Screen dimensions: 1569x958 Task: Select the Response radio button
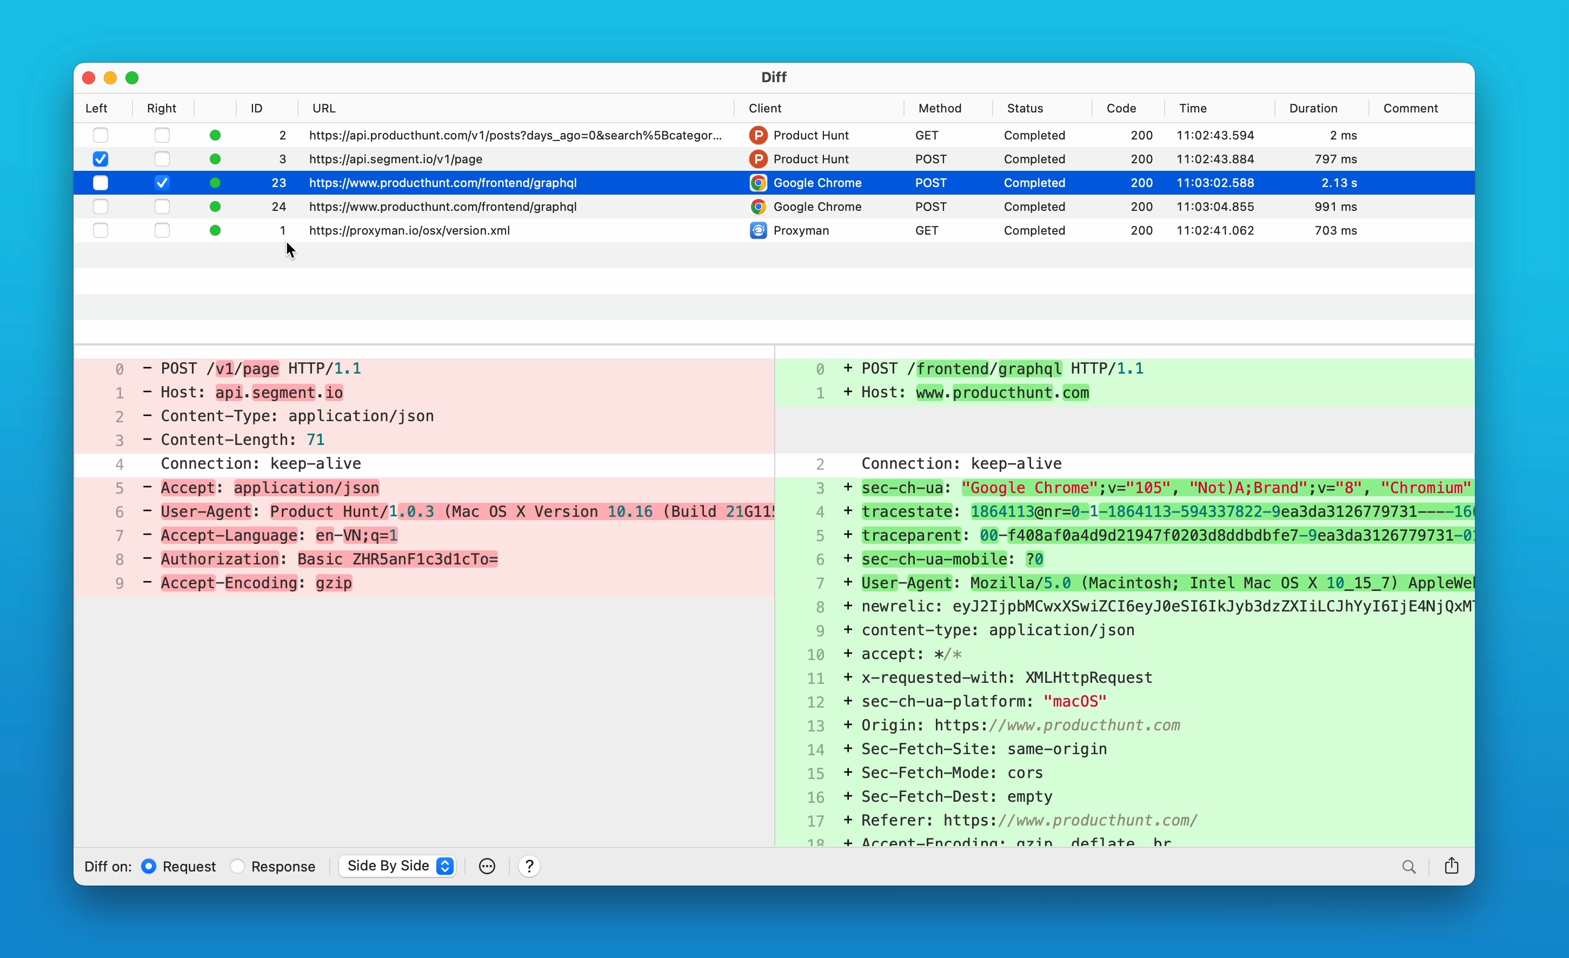(x=237, y=866)
